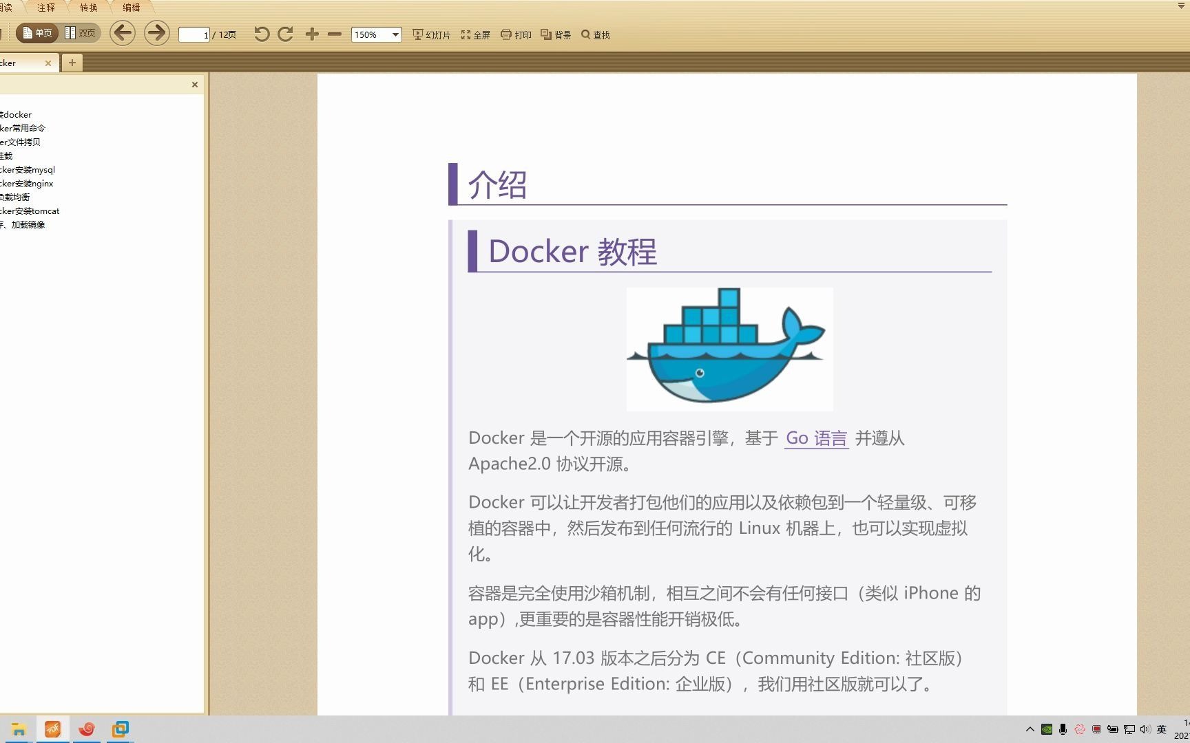
Task: Enter 全屏 fullscreen mode
Action: click(x=477, y=34)
